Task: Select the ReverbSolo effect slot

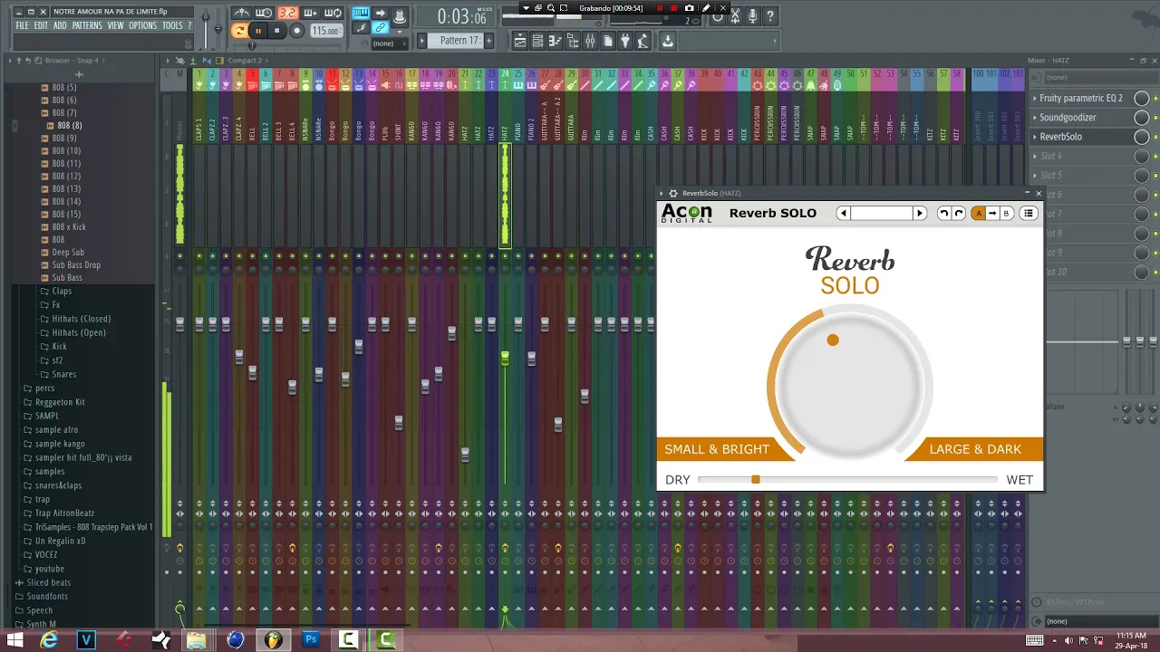Action: tap(1081, 137)
